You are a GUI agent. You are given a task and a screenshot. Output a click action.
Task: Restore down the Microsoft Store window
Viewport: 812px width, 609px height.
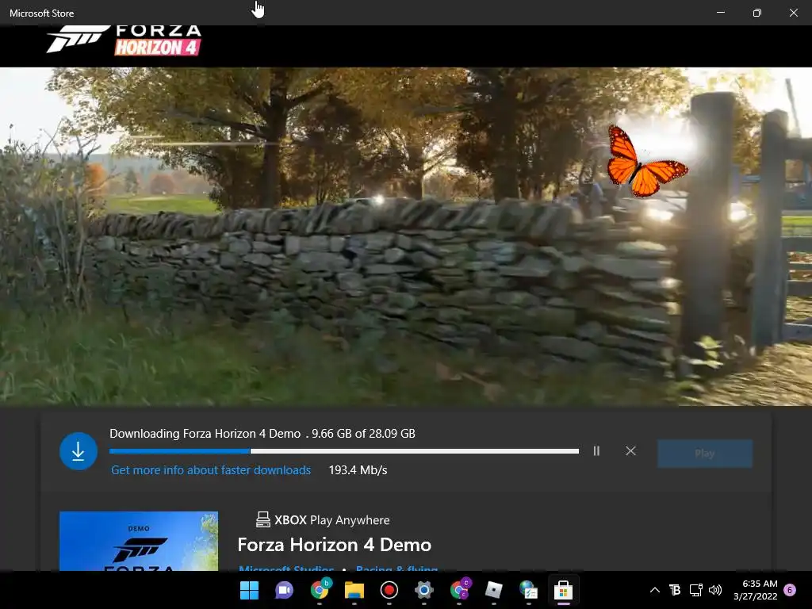tap(756, 13)
